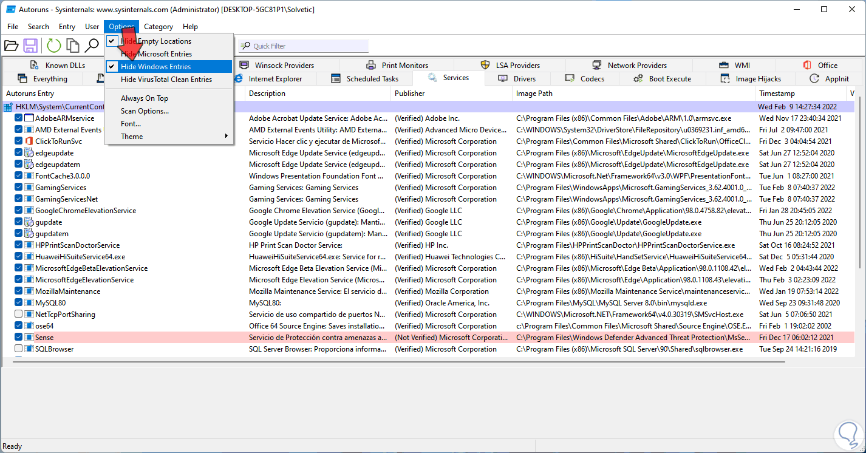Image resolution: width=866 pixels, height=453 pixels.
Task: Open the LSA Providers tab
Action: coord(510,65)
